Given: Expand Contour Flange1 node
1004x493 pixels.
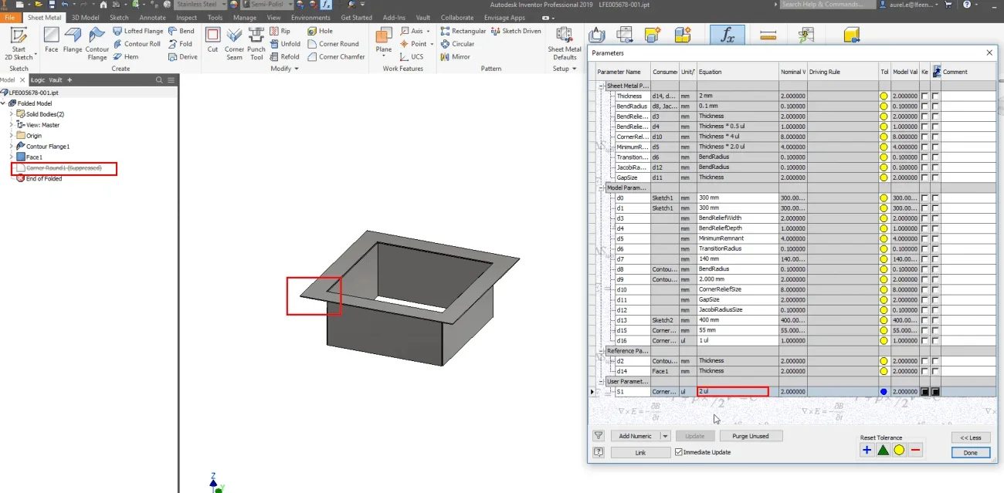Looking at the screenshot, I should click(x=12, y=147).
